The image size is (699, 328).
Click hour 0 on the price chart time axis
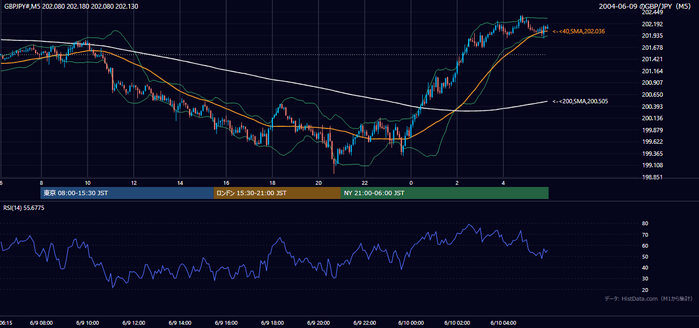(411, 183)
